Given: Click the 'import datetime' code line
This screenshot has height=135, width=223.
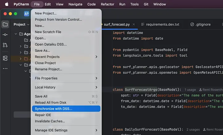Looking at the screenshot, I should 128,33.
